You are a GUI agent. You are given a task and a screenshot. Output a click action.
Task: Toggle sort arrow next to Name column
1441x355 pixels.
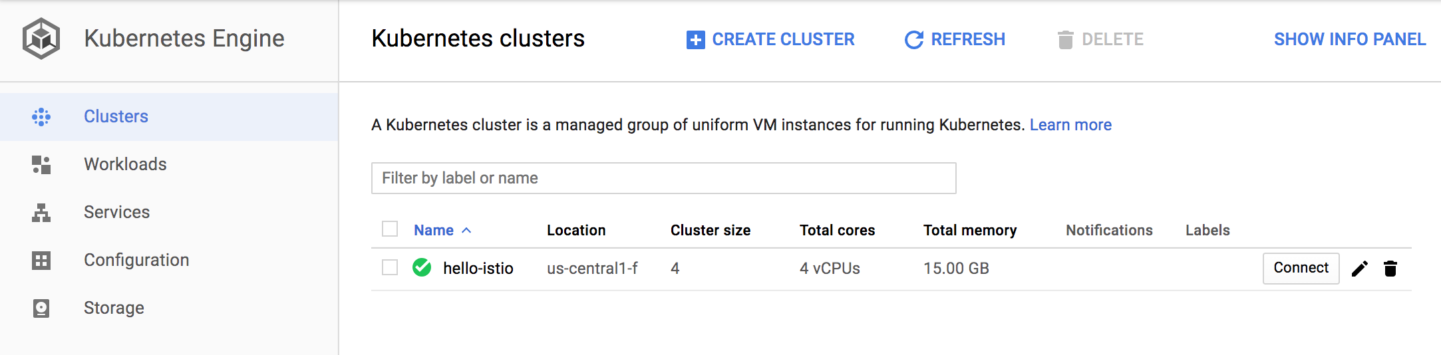click(x=467, y=230)
